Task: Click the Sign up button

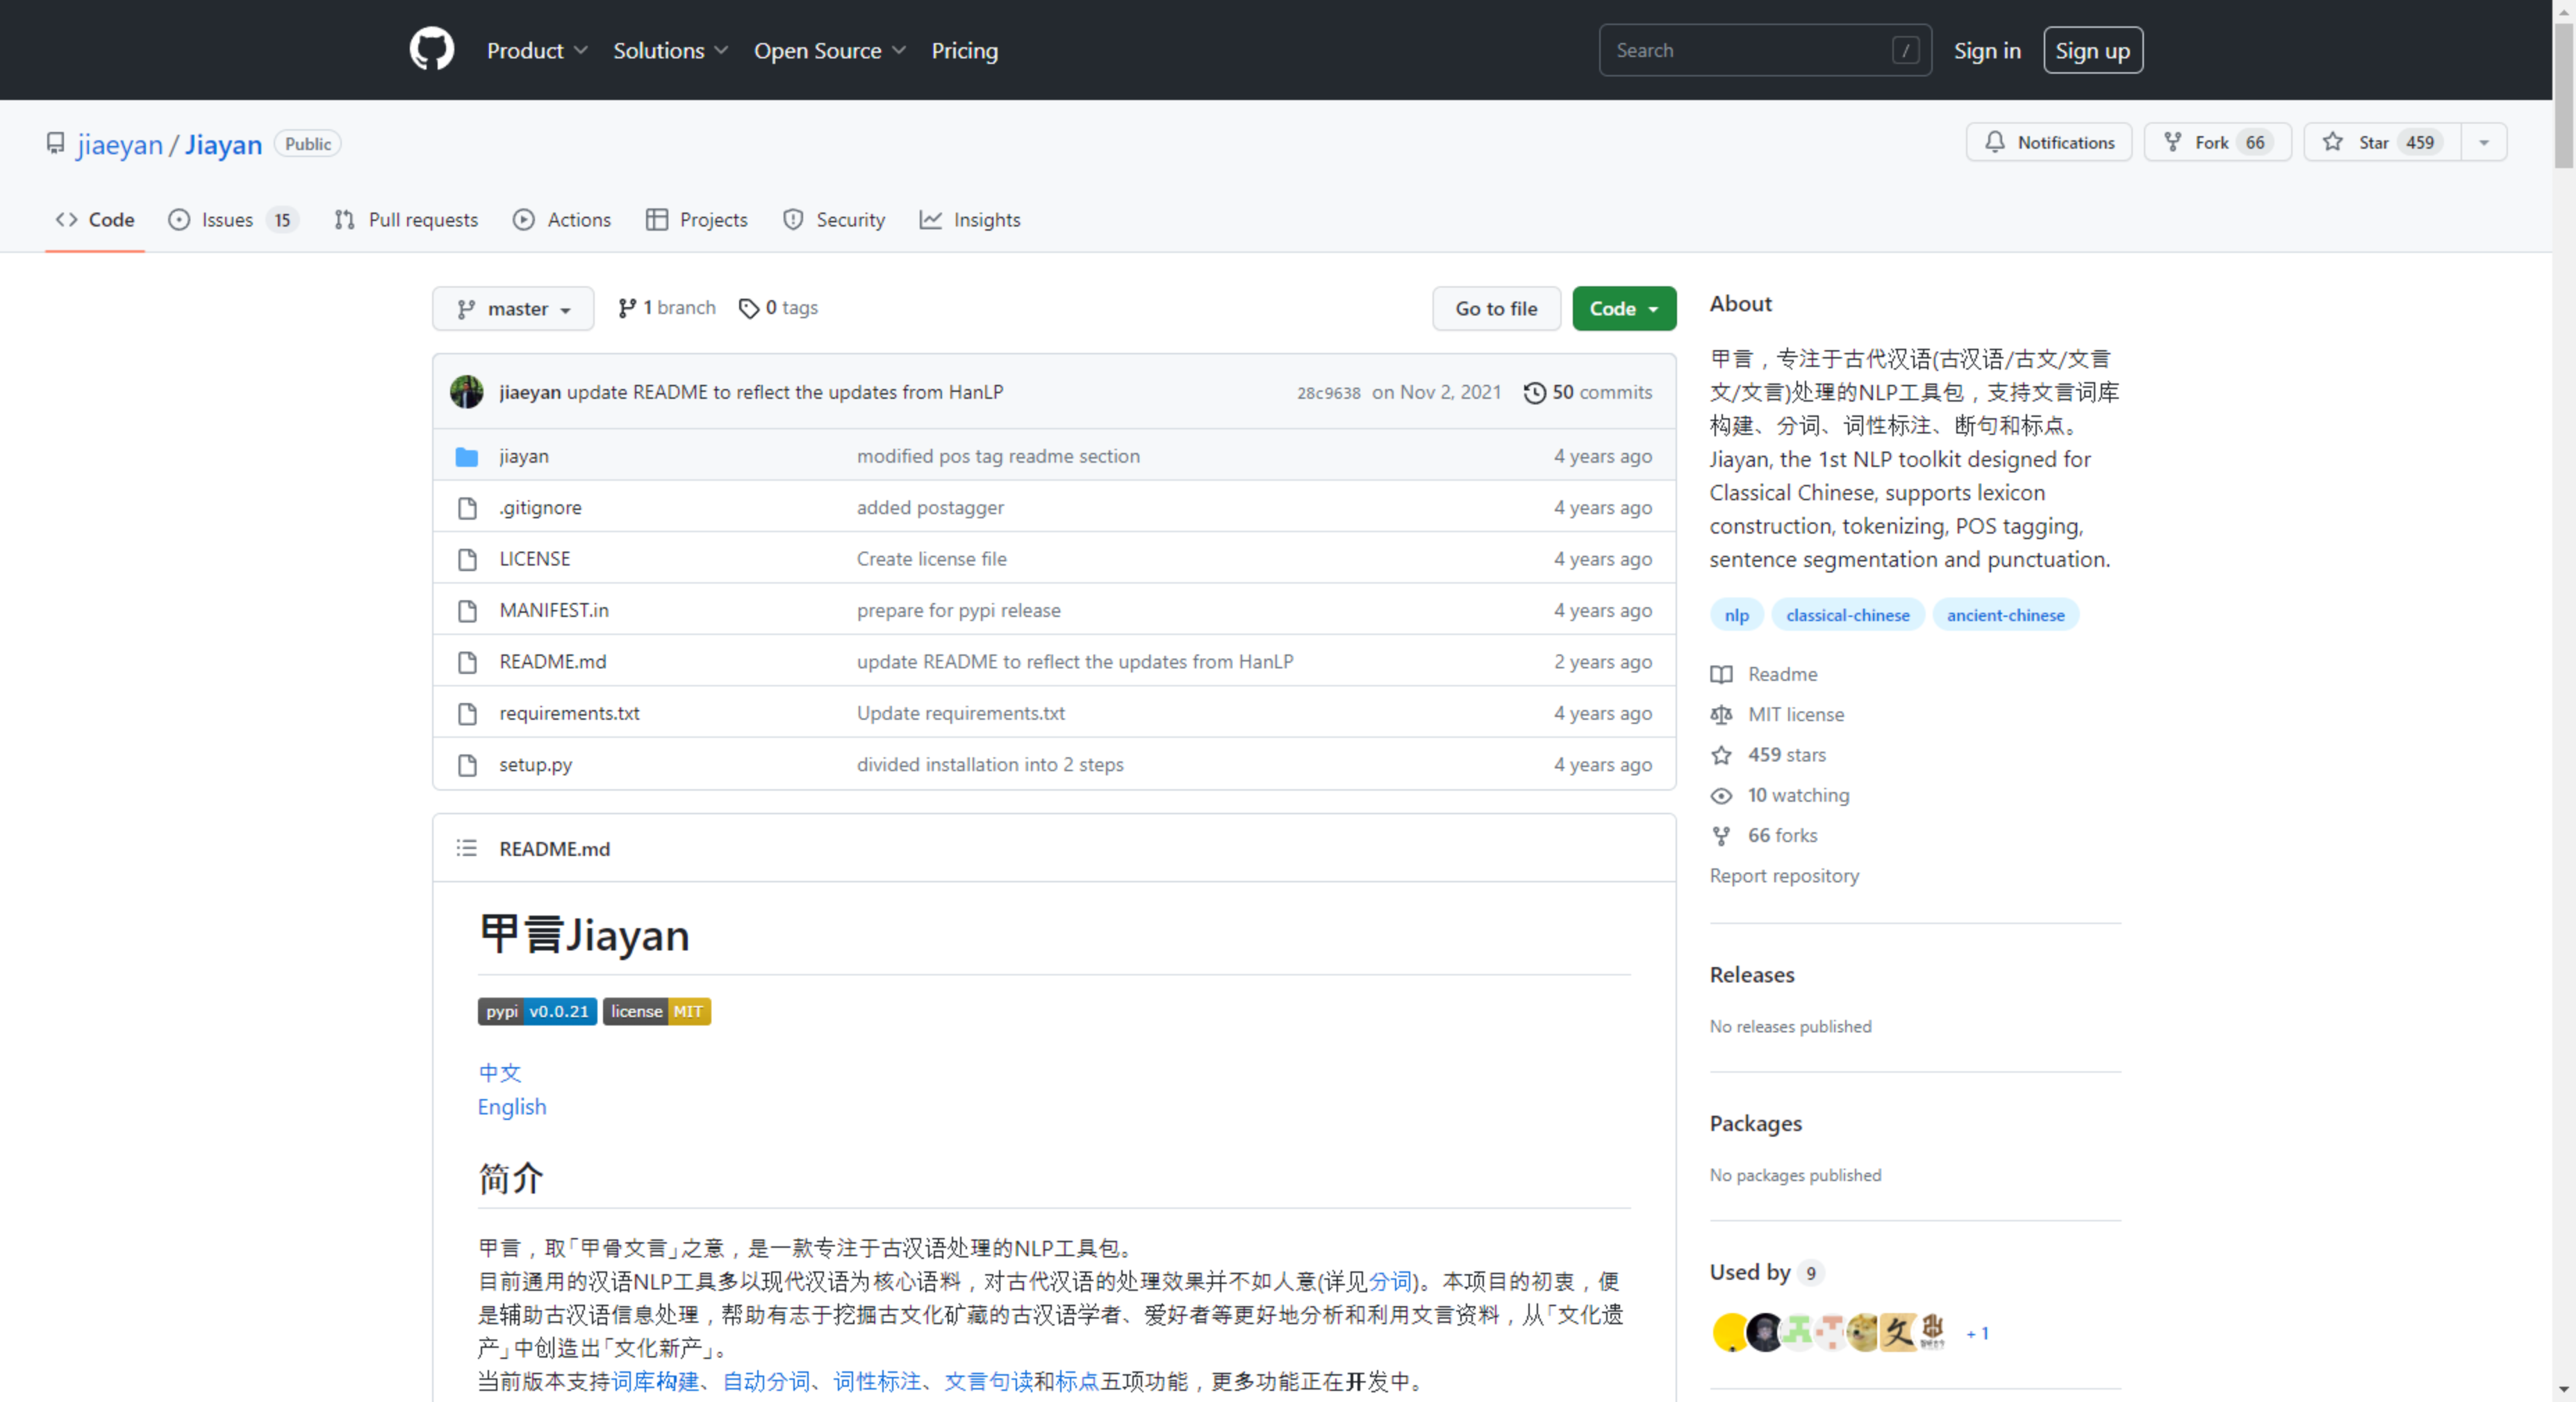Action: click(x=2092, y=50)
